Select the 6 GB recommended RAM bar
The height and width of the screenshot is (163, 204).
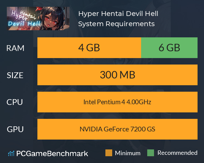[169, 48]
